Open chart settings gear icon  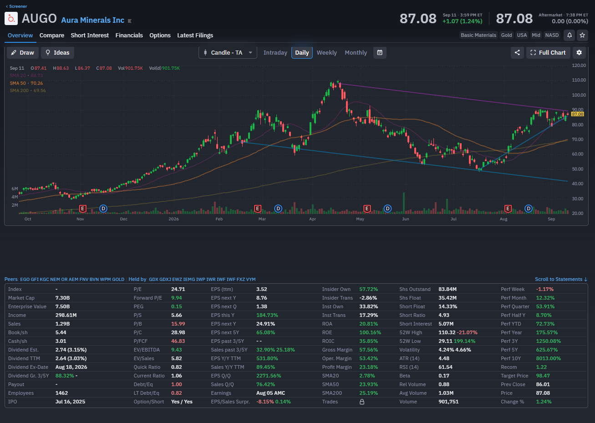pyautogui.click(x=579, y=52)
